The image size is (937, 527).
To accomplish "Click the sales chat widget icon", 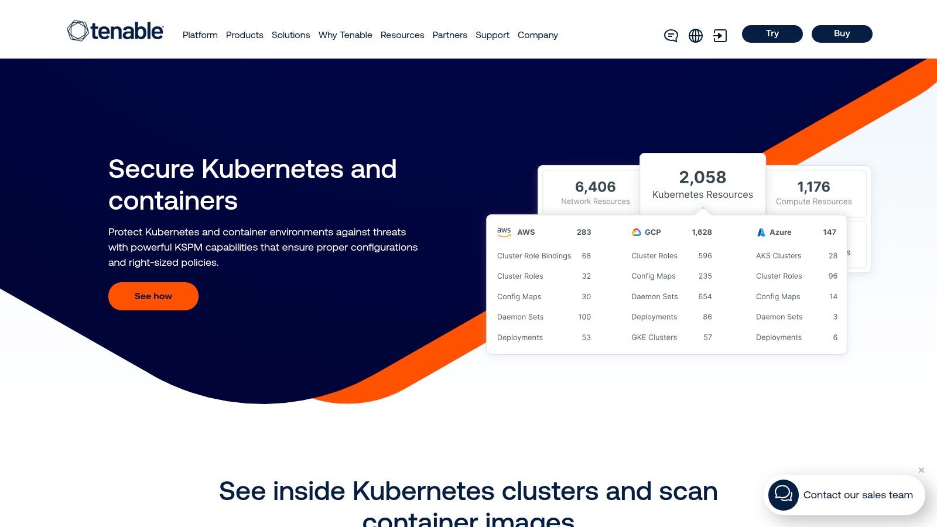I will pos(784,495).
